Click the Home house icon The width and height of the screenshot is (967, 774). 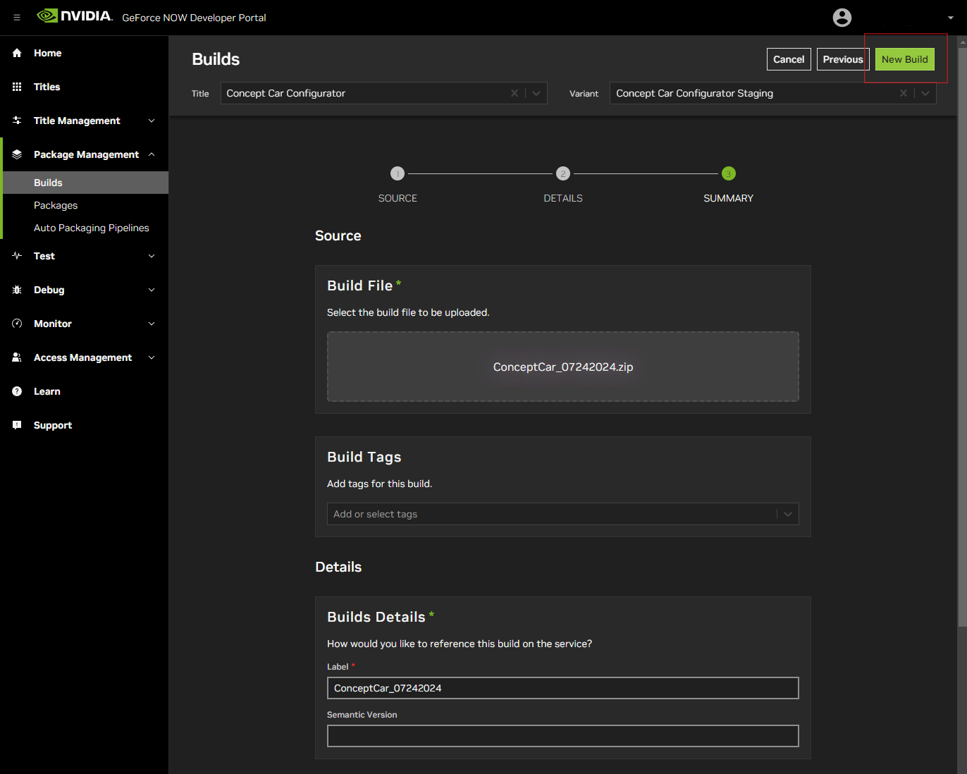point(17,53)
